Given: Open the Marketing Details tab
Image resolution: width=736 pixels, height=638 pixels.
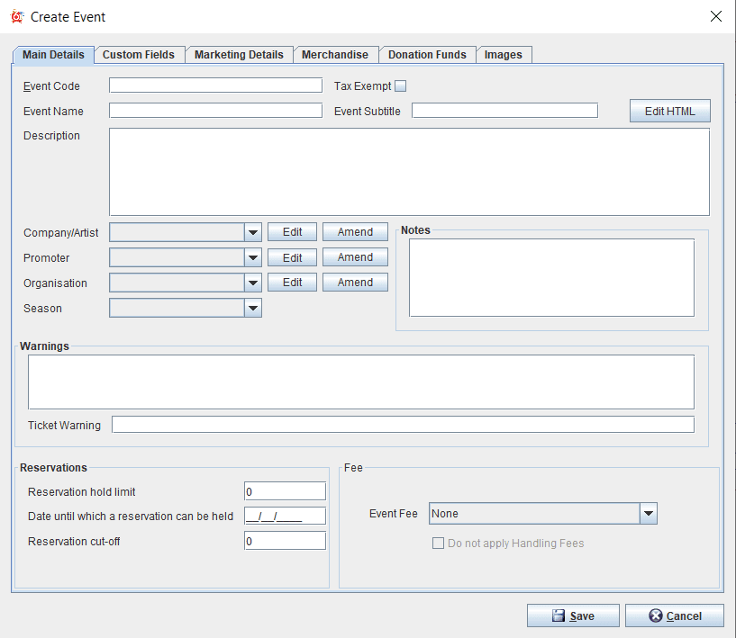Looking at the screenshot, I should point(239,55).
